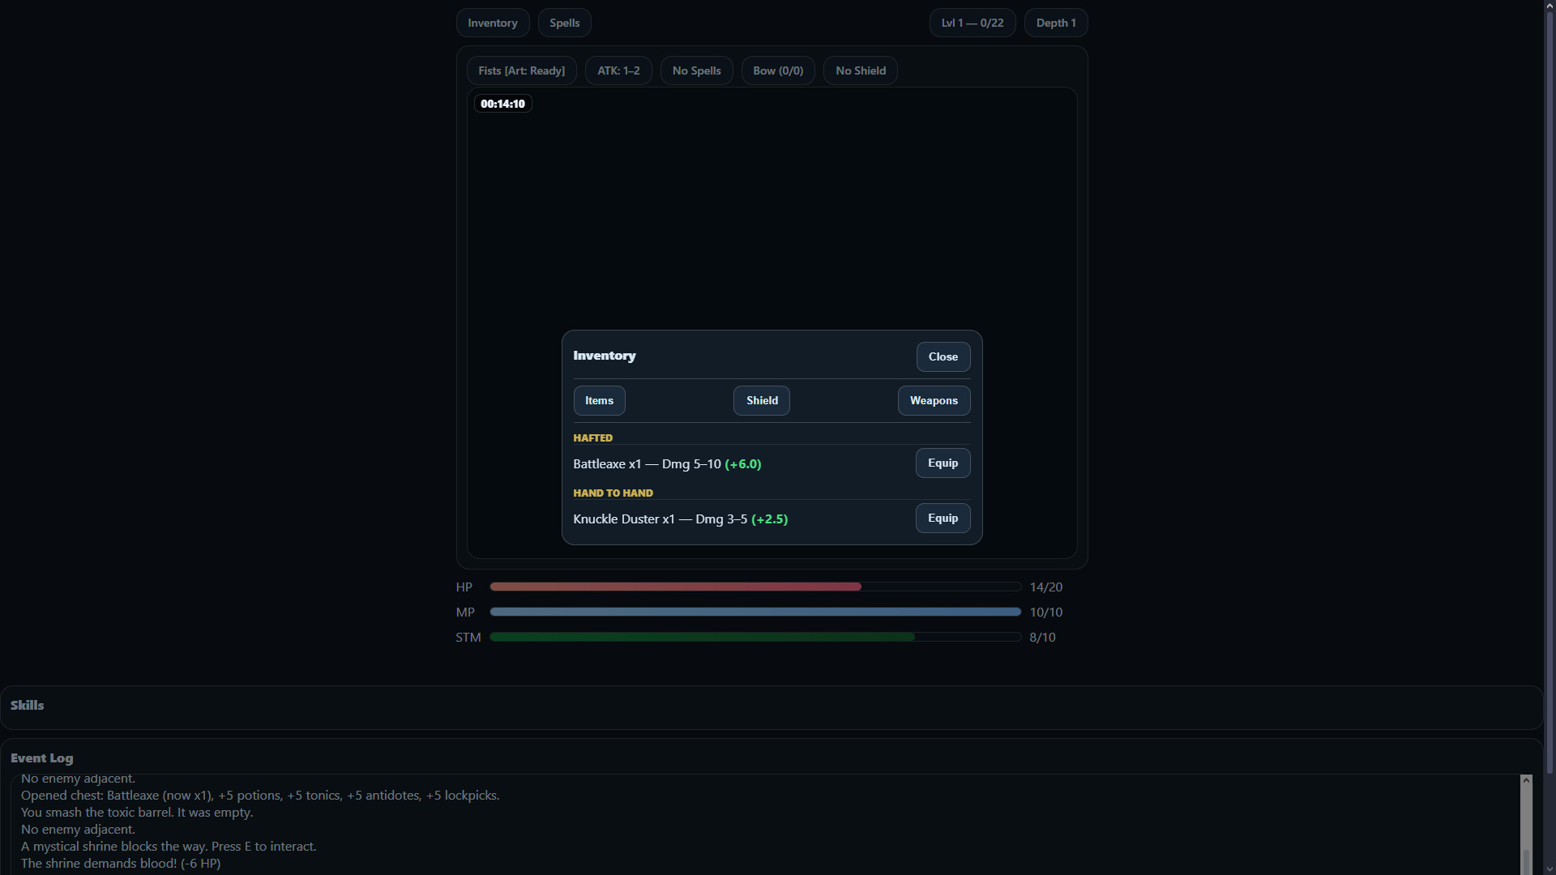The image size is (1556, 875).
Task: Switch to the Shield tab
Action: [761, 400]
